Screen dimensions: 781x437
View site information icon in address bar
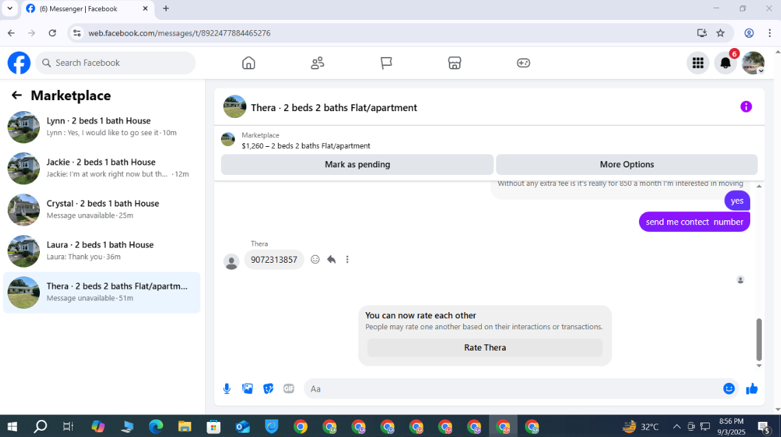point(77,33)
